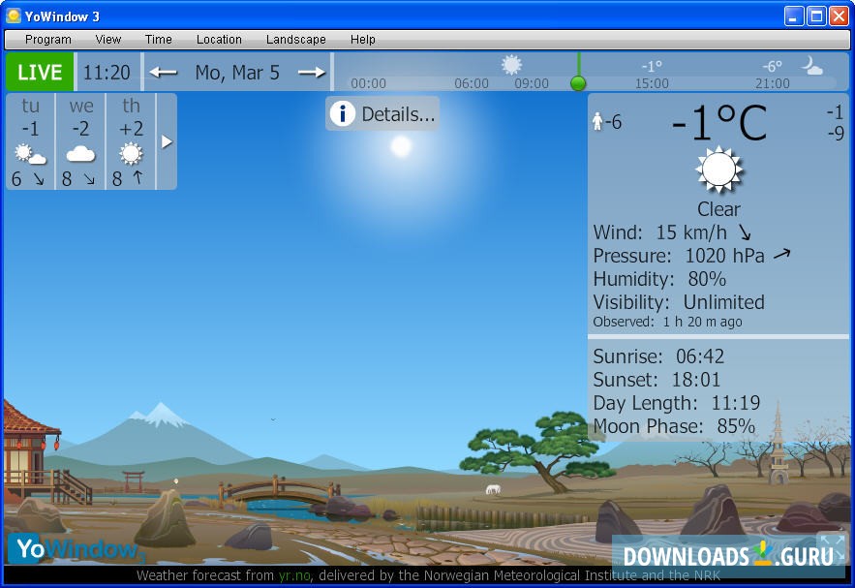Image resolution: width=855 pixels, height=588 pixels.
Task: Select 15:00 on the time bar
Action: [652, 83]
